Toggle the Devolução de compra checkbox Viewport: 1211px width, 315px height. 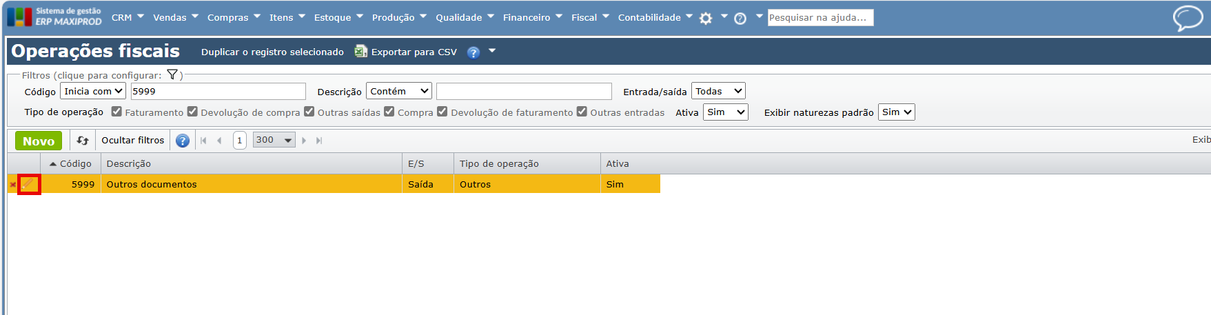(x=192, y=112)
